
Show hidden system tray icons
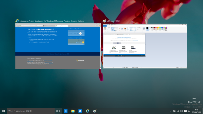[171, 111]
